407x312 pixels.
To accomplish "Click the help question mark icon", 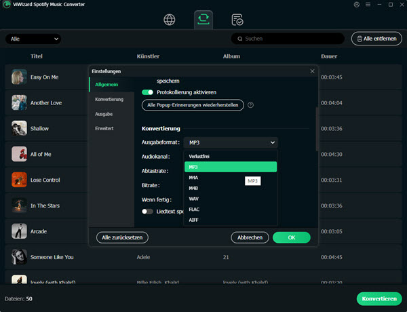I will tap(250, 105).
